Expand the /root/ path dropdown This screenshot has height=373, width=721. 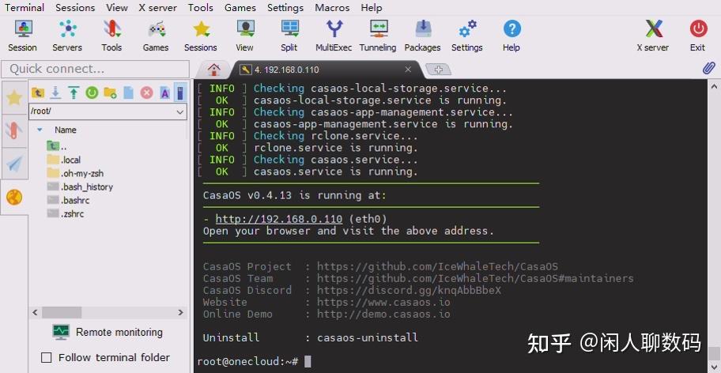click(179, 111)
